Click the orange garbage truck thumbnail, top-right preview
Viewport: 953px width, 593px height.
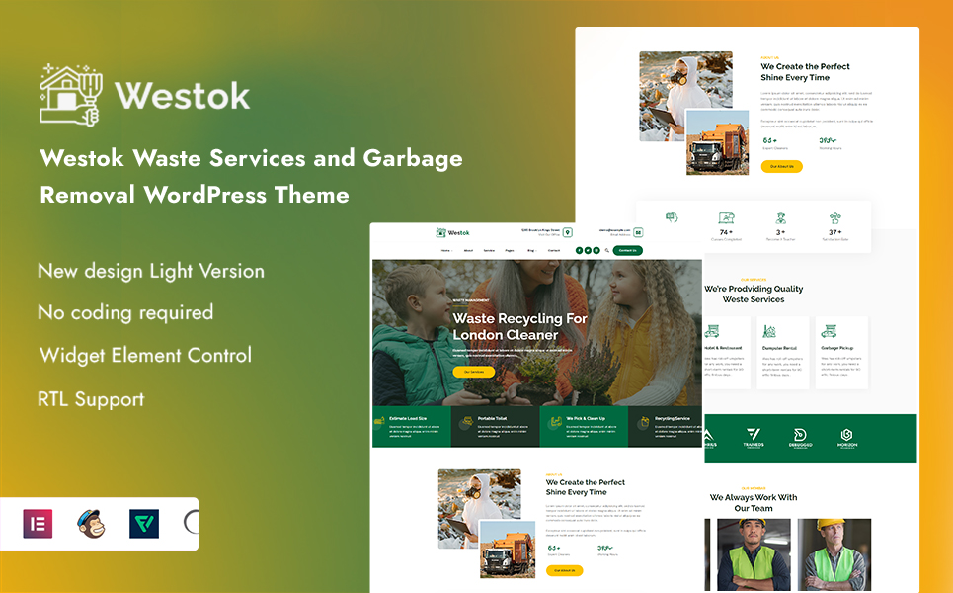716,141
